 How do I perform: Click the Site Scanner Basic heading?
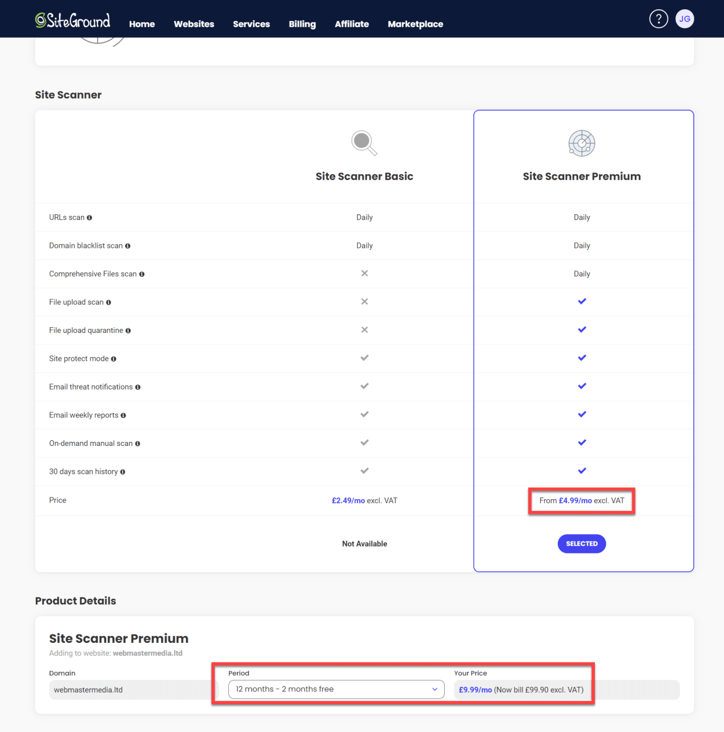point(364,177)
